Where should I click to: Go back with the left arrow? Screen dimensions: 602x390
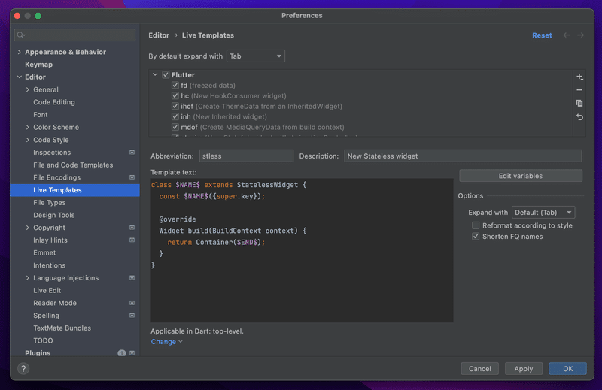click(567, 35)
